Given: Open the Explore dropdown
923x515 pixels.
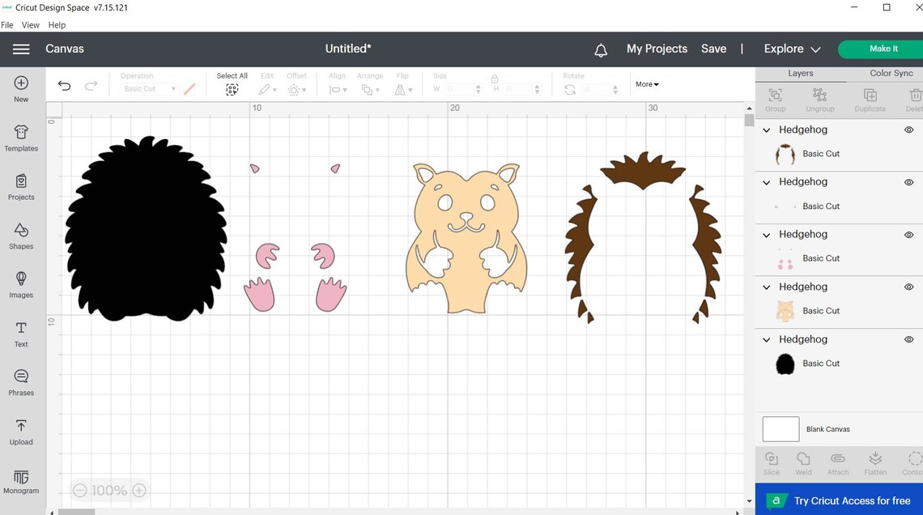Looking at the screenshot, I should [790, 49].
